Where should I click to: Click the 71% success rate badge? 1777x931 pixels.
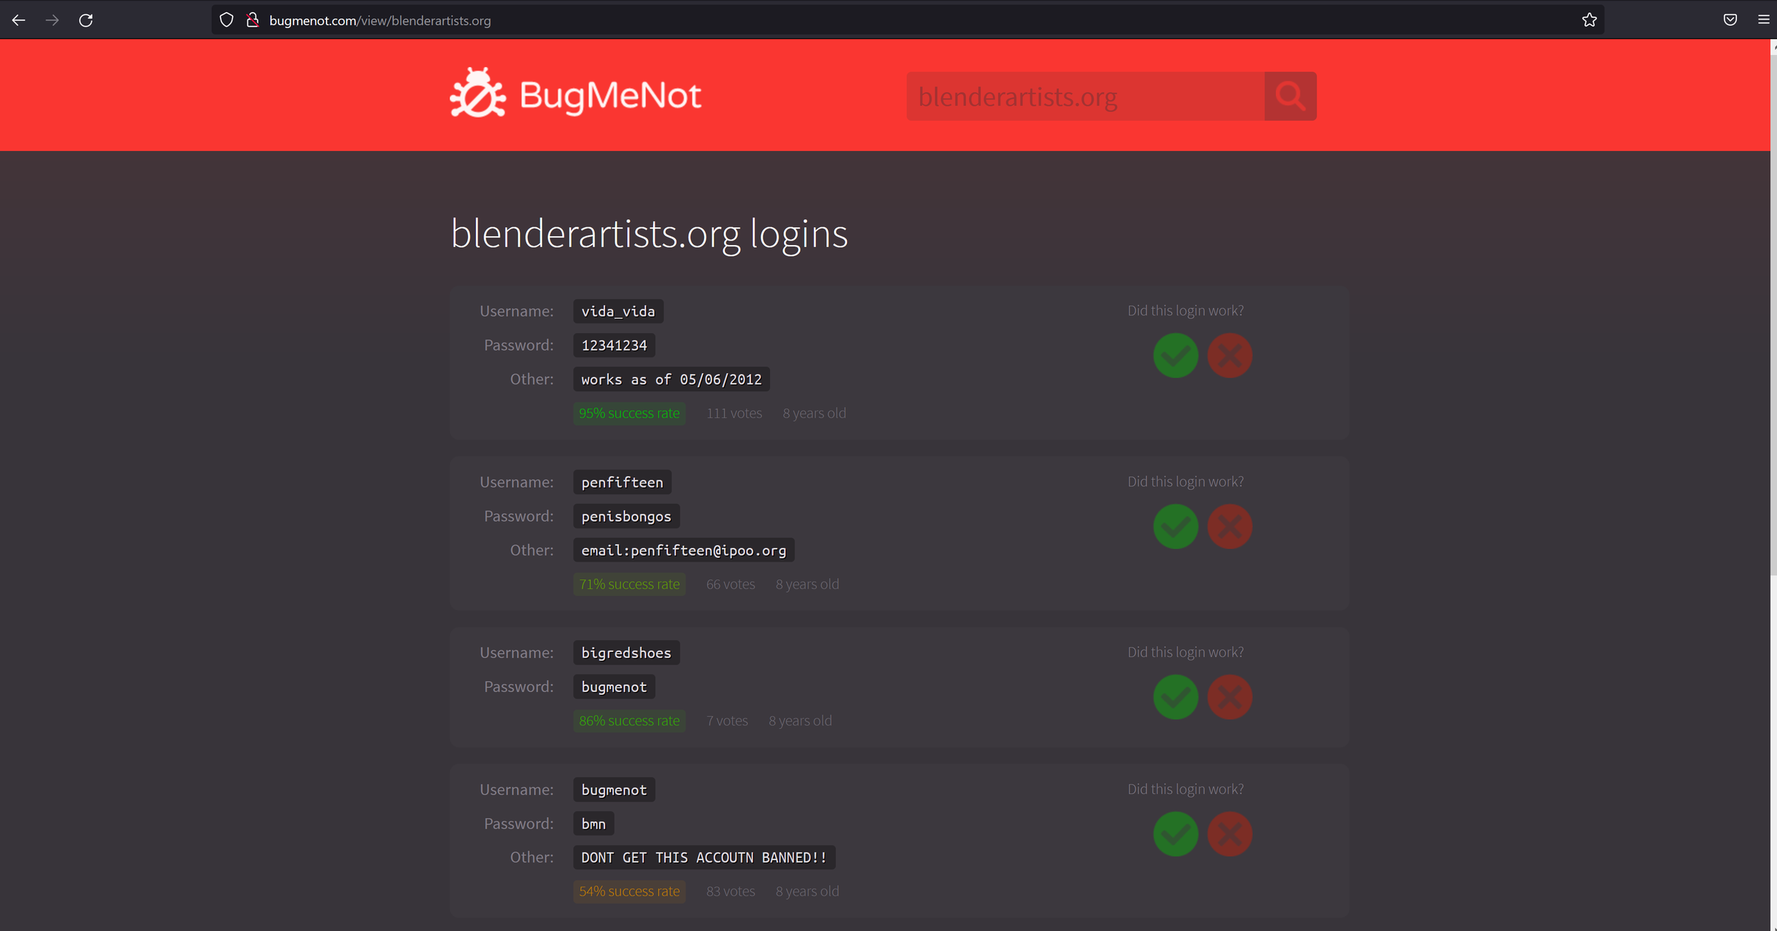[x=629, y=585]
